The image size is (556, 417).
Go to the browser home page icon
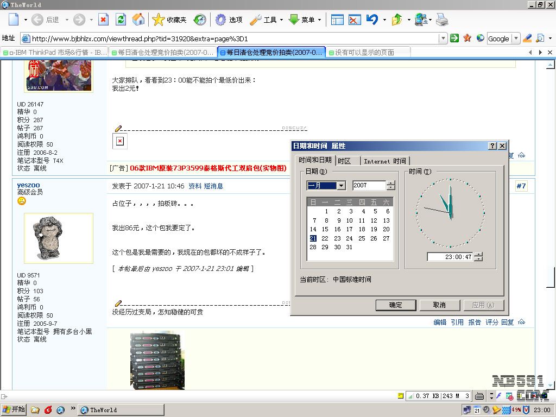click(138, 20)
